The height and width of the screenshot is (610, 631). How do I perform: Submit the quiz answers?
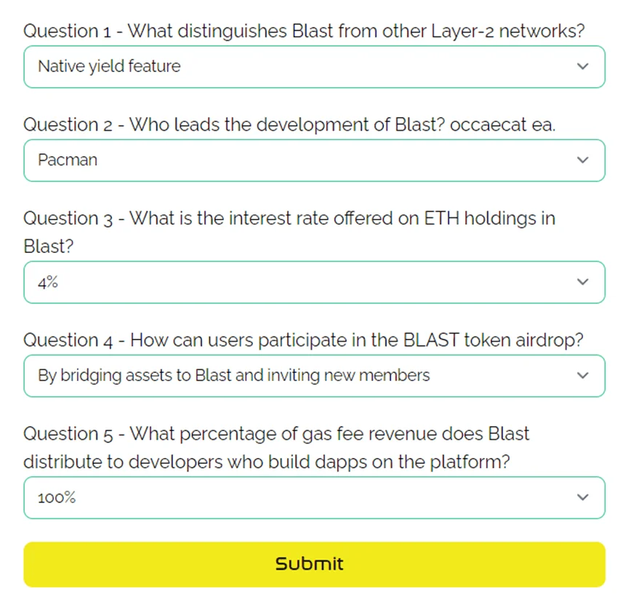[x=314, y=564]
